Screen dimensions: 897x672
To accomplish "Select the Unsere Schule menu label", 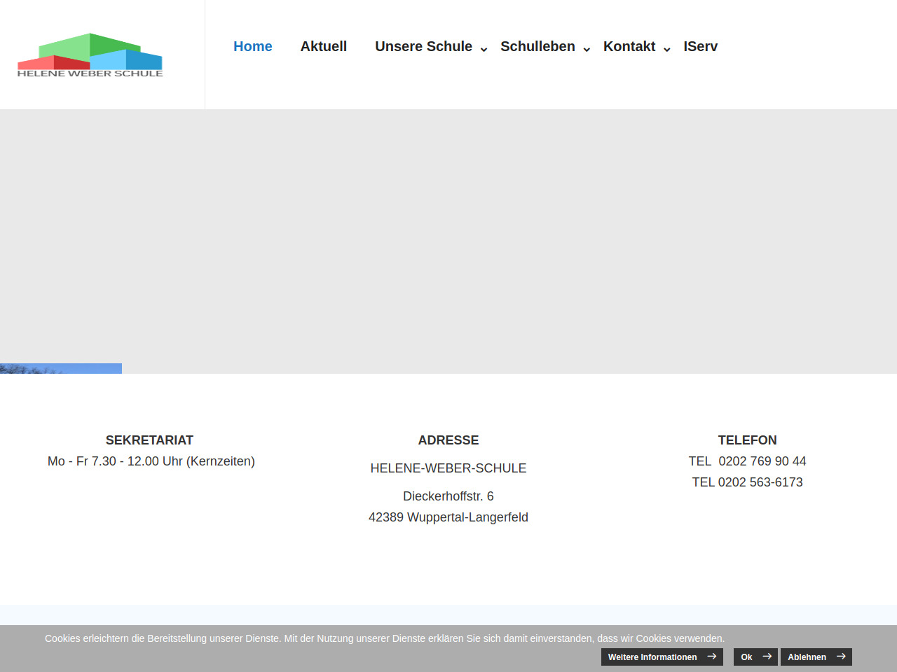I will tap(423, 46).
